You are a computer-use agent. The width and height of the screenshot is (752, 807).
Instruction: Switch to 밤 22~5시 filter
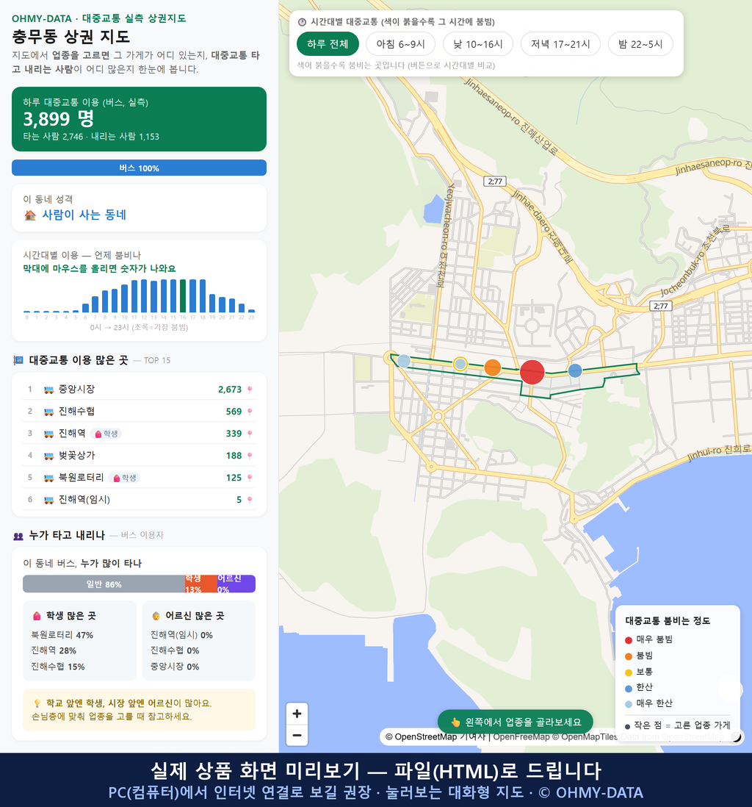tap(640, 44)
